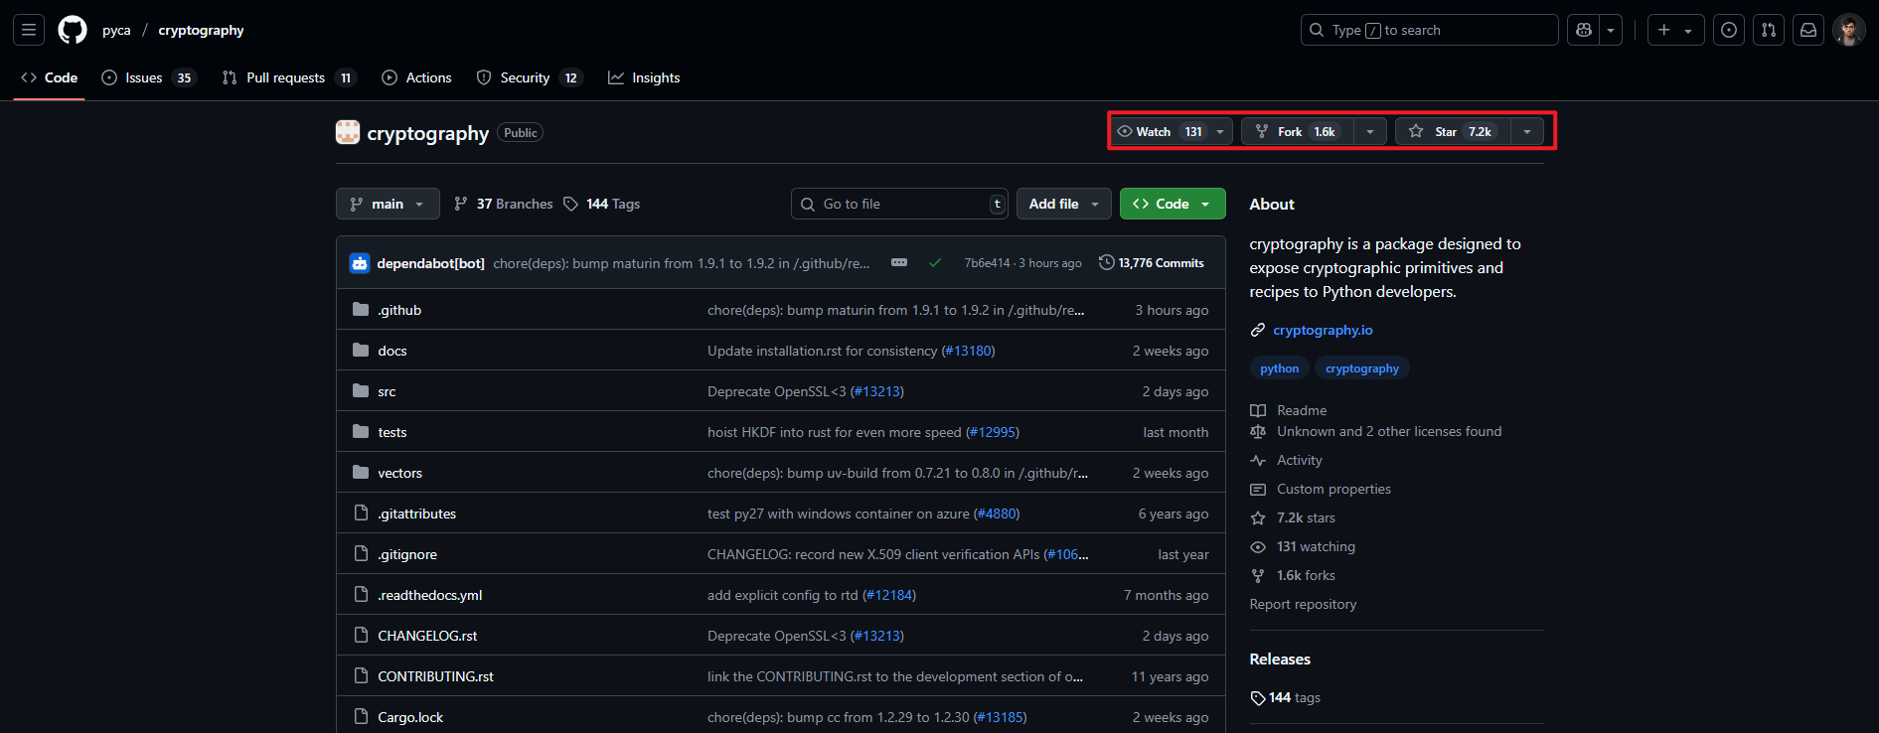Image resolution: width=1879 pixels, height=733 pixels.
Task: Expand fork options dropdown arrow
Action: coord(1370,131)
